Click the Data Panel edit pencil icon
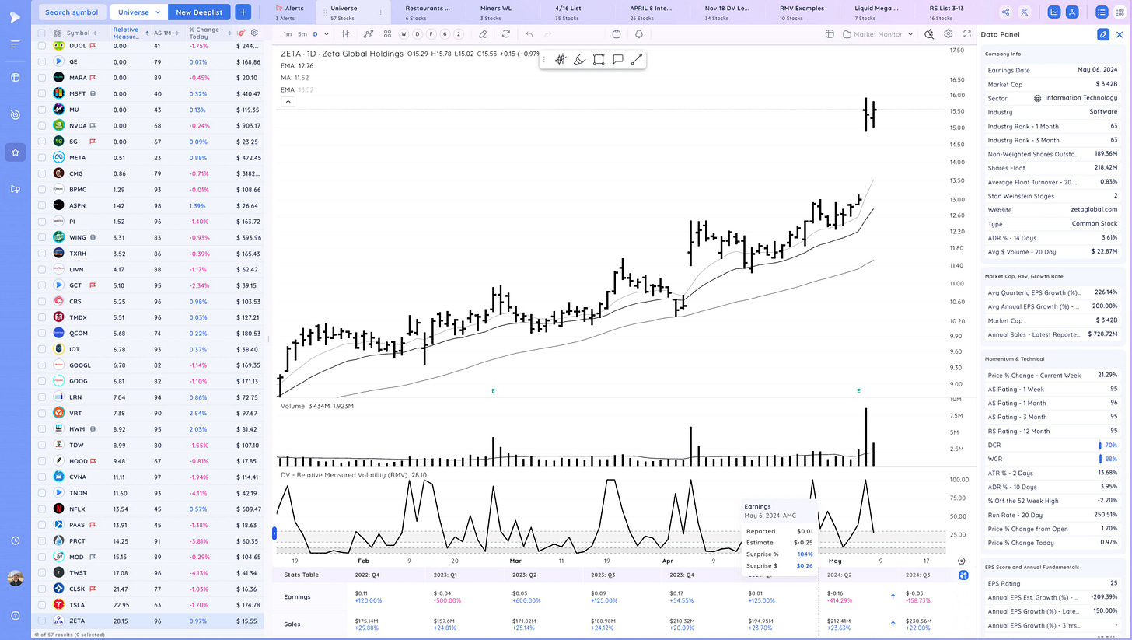The image size is (1132, 640). tap(1102, 35)
